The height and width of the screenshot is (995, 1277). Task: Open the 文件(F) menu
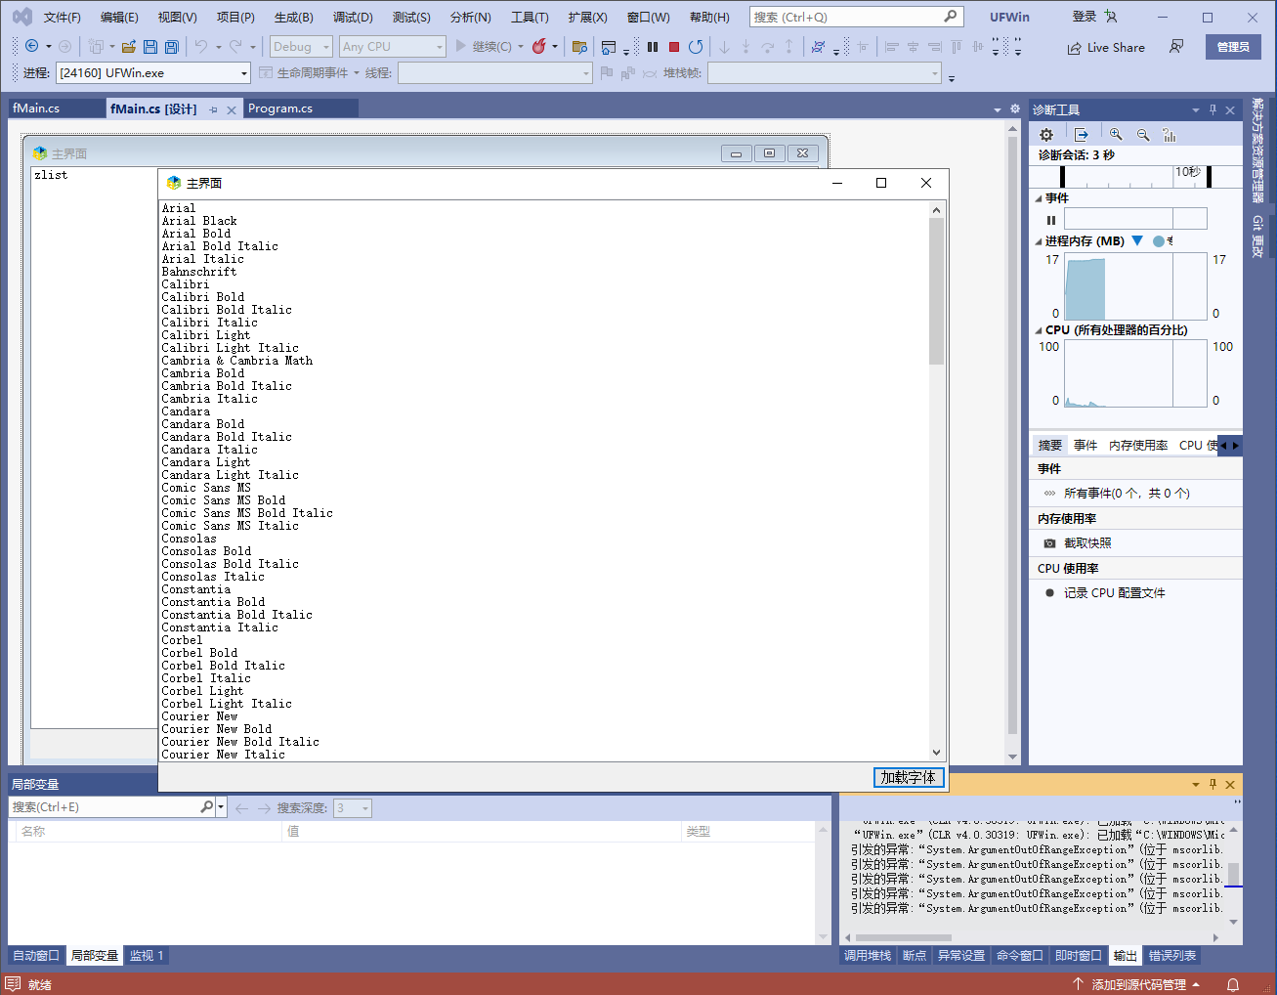[63, 18]
